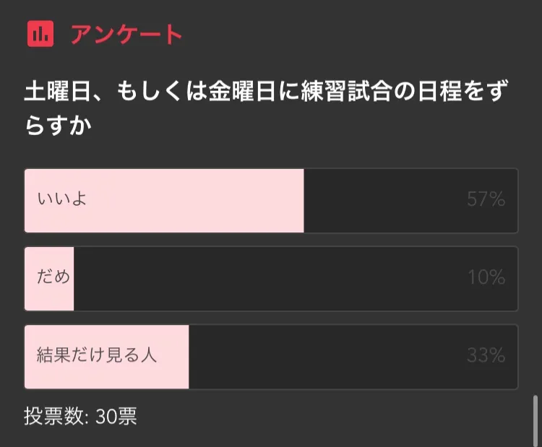Select the 結果だけ見る人 option label
The width and height of the screenshot is (542, 447).
pyautogui.click(x=97, y=355)
